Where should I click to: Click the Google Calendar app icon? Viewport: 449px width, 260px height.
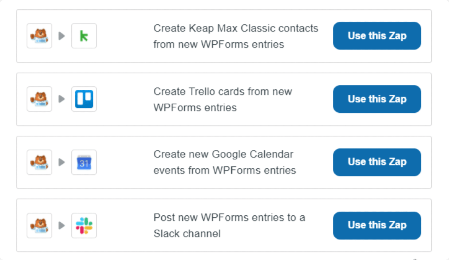84,163
